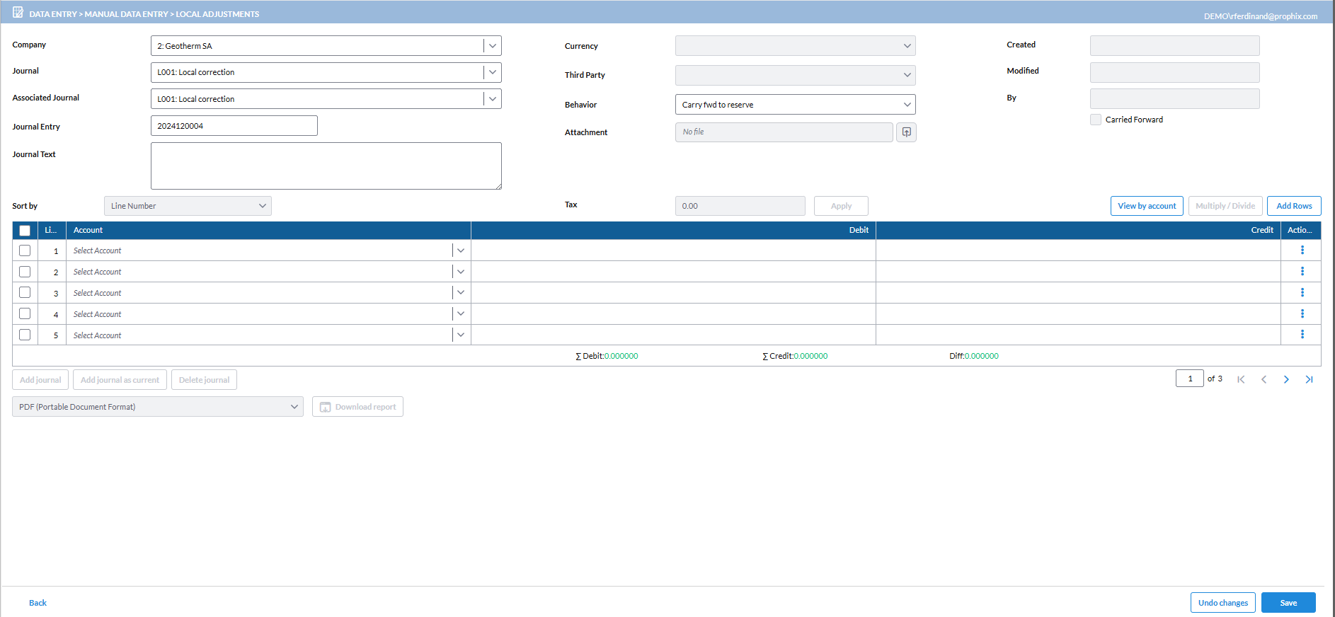
Task: Open the three-dot menu on row 3
Action: click(1302, 293)
